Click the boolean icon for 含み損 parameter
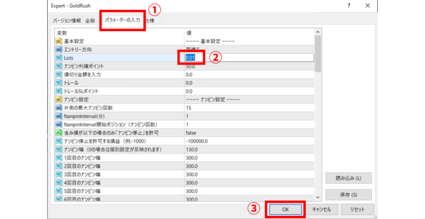Image resolution: width=425 pixels, height=219 pixels. click(59, 132)
